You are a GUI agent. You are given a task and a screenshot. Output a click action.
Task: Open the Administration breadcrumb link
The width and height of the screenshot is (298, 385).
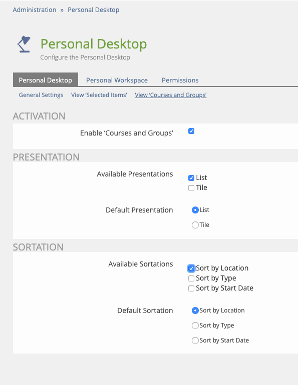tap(35, 10)
